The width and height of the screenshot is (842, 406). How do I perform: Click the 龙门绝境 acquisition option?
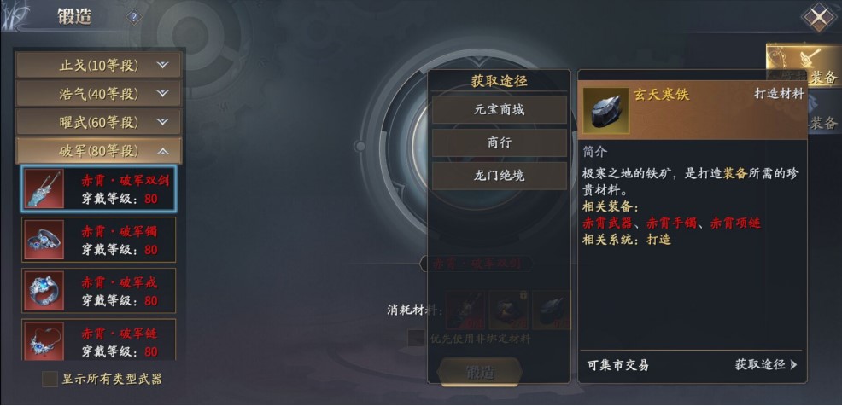[x=499, y=176]
